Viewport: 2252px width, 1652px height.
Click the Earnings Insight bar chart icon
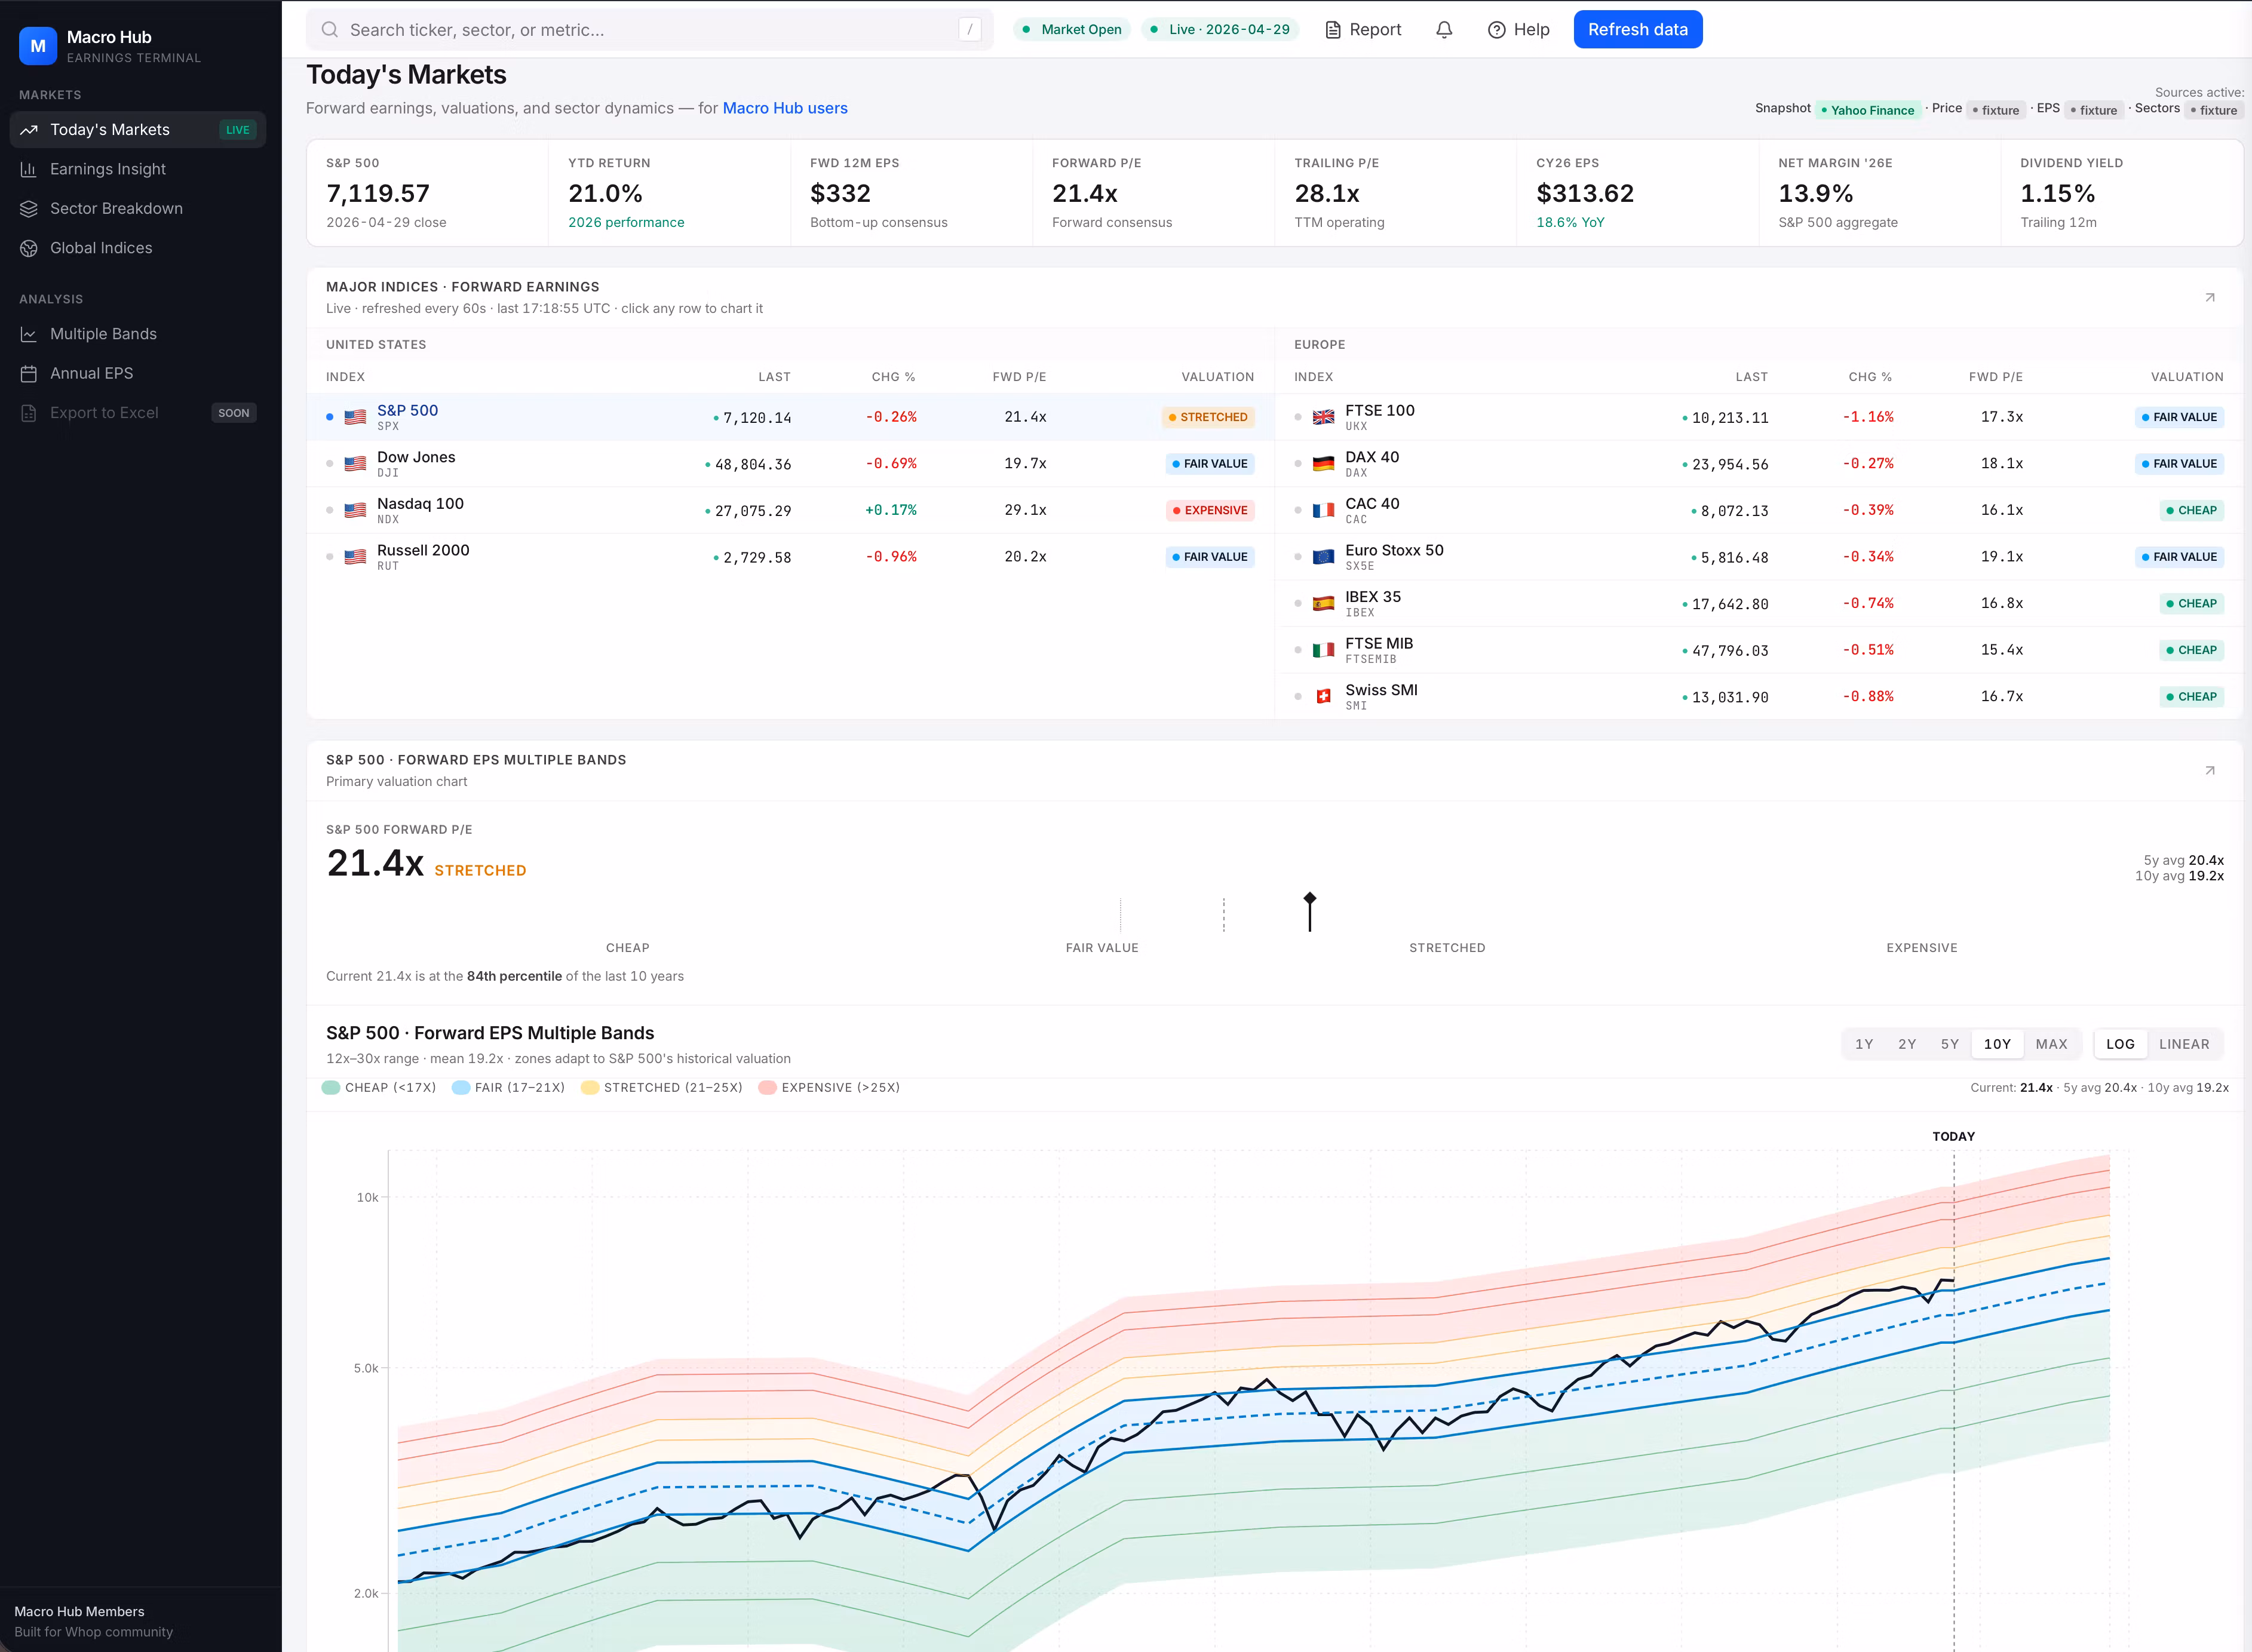click(x=29, y=169)
